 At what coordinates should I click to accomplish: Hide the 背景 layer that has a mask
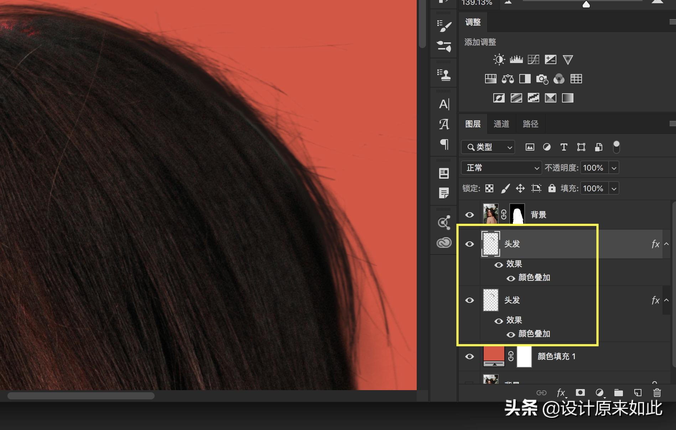click(x=470, y=215)
